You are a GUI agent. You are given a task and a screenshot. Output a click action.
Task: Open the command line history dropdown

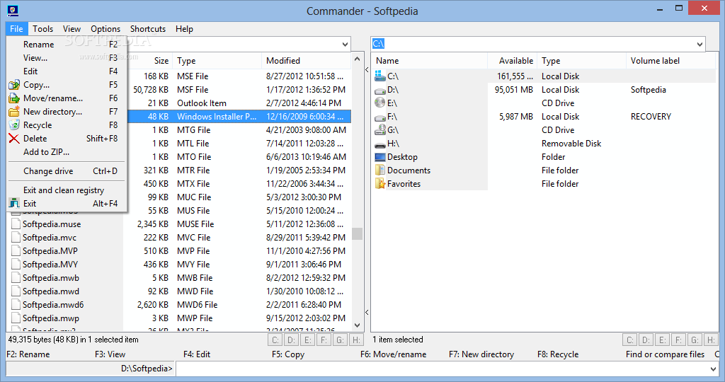pos(712,369)
